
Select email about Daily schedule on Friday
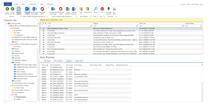click(121, 33)
